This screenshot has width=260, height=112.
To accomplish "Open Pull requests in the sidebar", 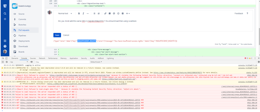I will click(x=25, y=30).
